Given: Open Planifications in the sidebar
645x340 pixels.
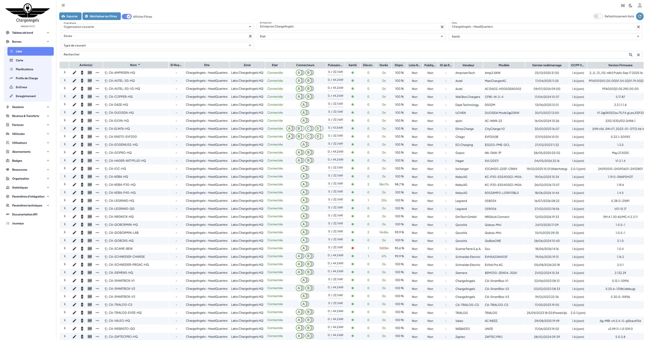Looking at the screenshot, I should 30,69.
